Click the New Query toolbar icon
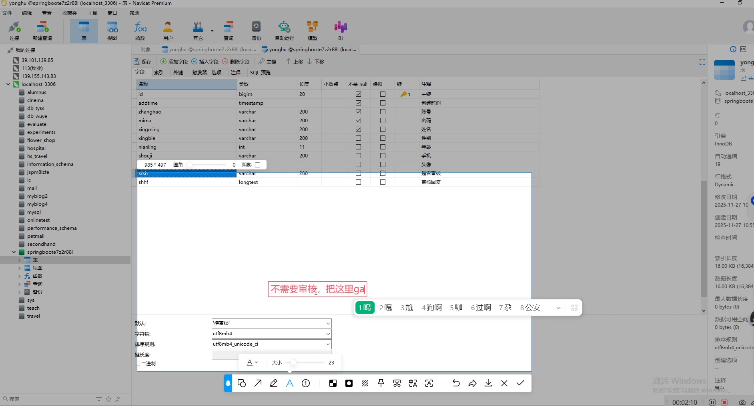Screen dimensions: 754x406 [42, 31]
